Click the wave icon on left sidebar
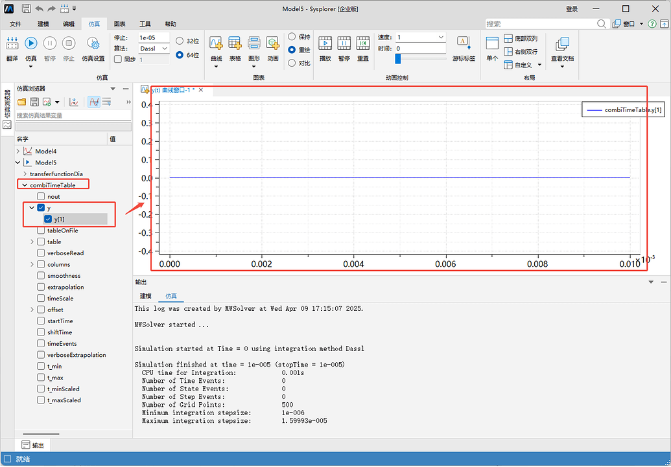The height and width of the screenshot is (467, 671). tap(7, 125)
